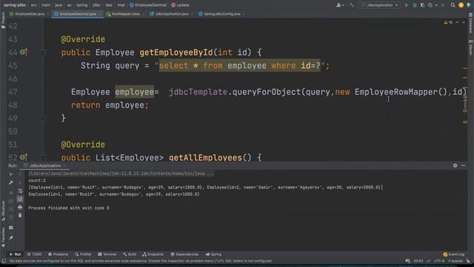Clear console with the trash icon
474x267 pixels.
(x=20, y=215)
